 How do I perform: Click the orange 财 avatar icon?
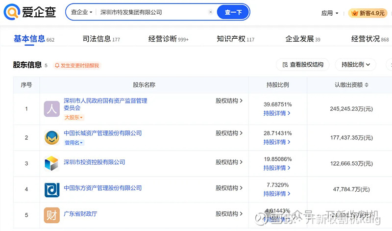click(x=52, y=215)
